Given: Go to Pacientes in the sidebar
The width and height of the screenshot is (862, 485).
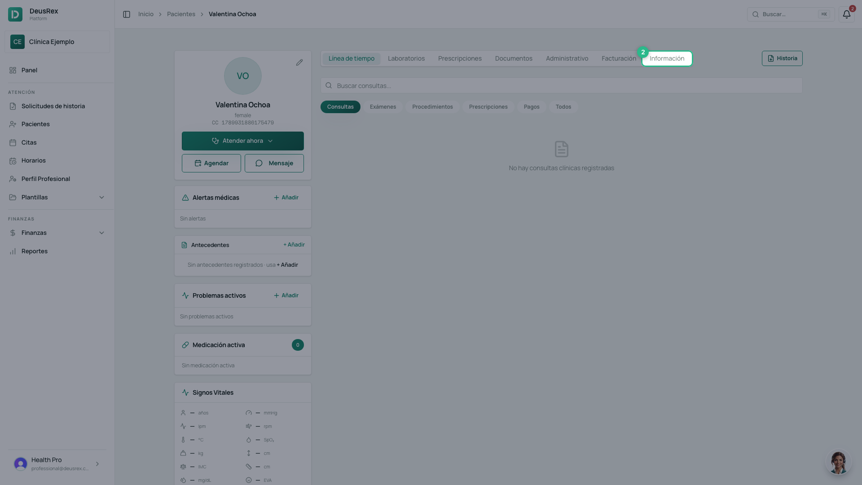Looking at the screenshot, I should coord(57,124).
